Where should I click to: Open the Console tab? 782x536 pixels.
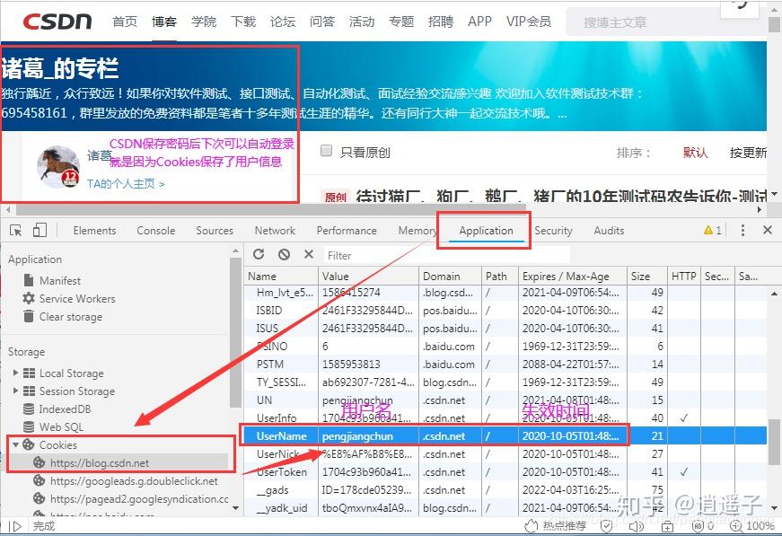point(155,231)
